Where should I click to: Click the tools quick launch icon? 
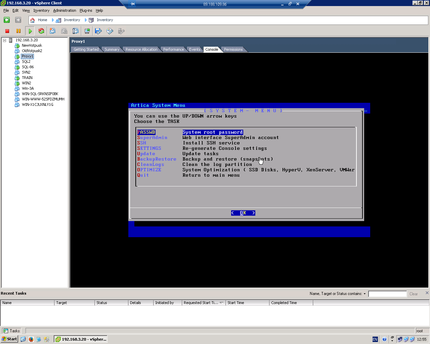point(47,339)
